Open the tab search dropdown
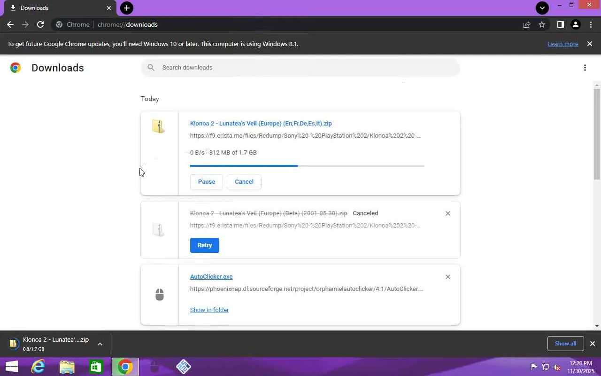 point(542,8)
